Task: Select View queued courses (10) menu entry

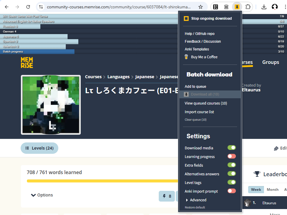Action: [206, 103]
